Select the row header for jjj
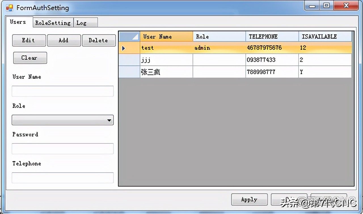The image size is (363, 214). (x=129, y=60)
